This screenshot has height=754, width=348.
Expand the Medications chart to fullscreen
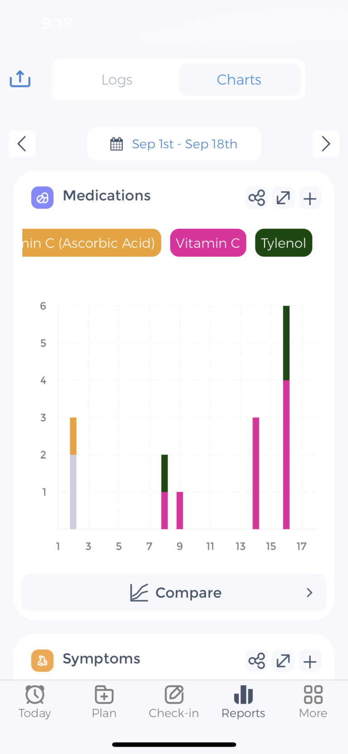(283, 198)
